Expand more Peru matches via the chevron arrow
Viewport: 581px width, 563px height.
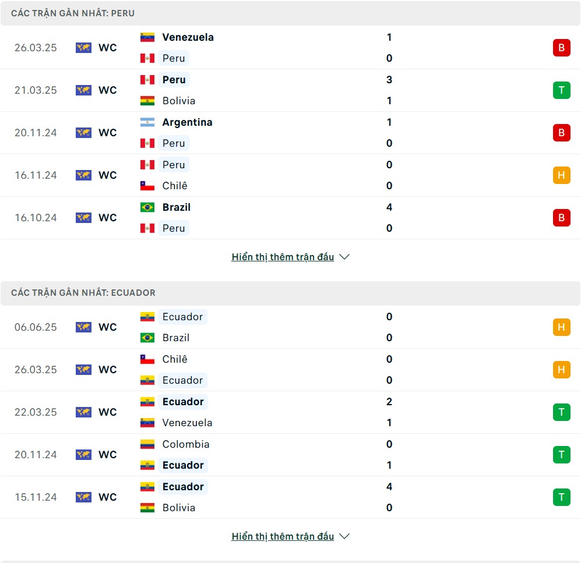point(344,257)
